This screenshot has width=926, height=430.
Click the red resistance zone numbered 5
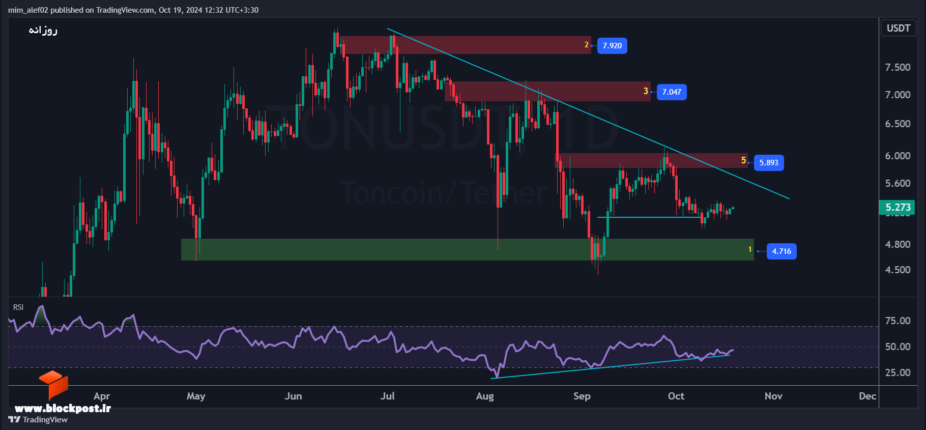click(651, 161)
